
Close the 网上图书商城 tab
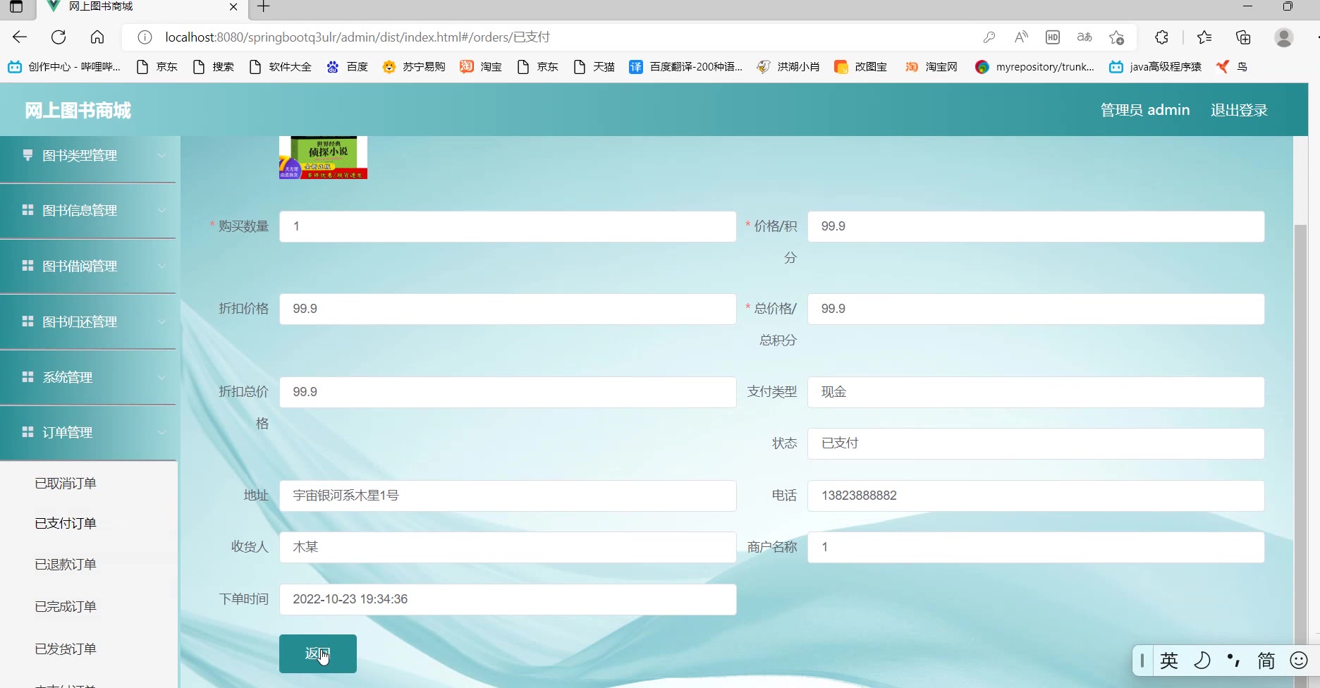[233, 7]
